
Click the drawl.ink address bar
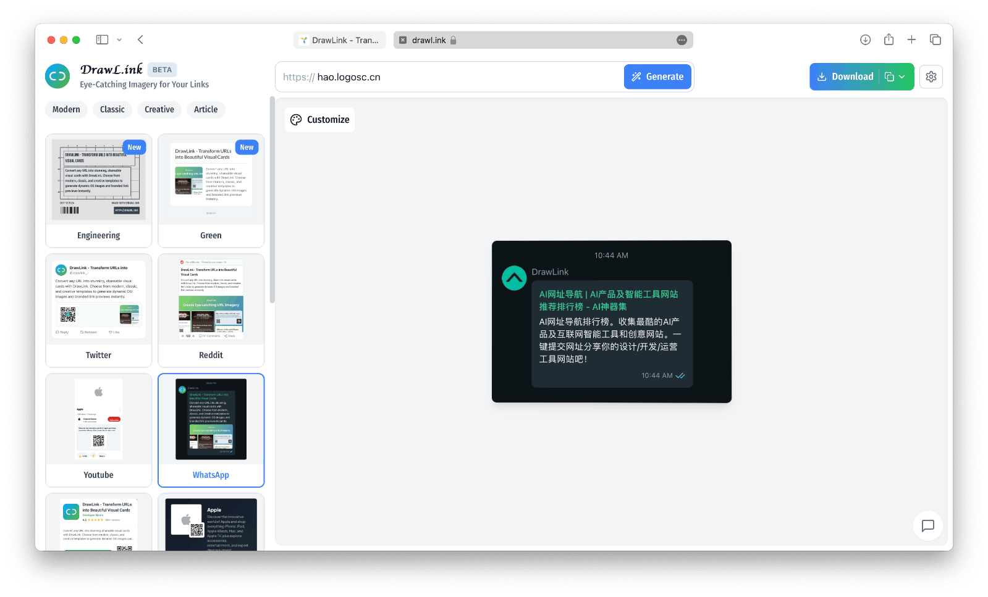(543, 40)
